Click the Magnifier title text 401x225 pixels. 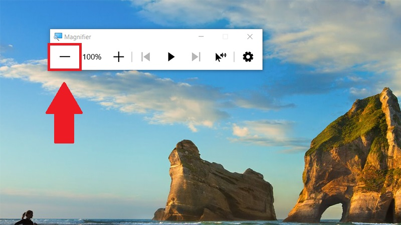pos(78,37)
